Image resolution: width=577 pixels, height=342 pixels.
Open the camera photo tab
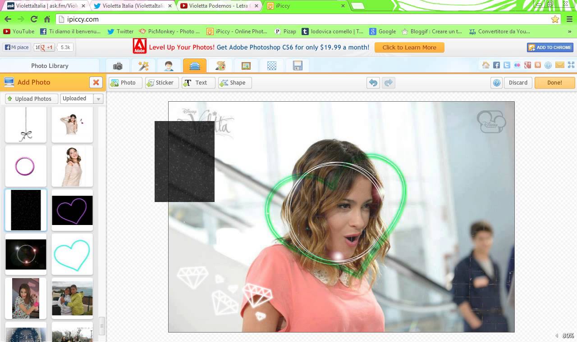pos(118,66)
